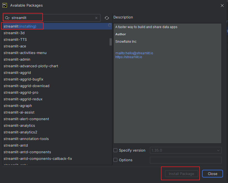Select streamlit-antd-components package
Viewport: 228px width, 183px height.
[x=57, y=152]
